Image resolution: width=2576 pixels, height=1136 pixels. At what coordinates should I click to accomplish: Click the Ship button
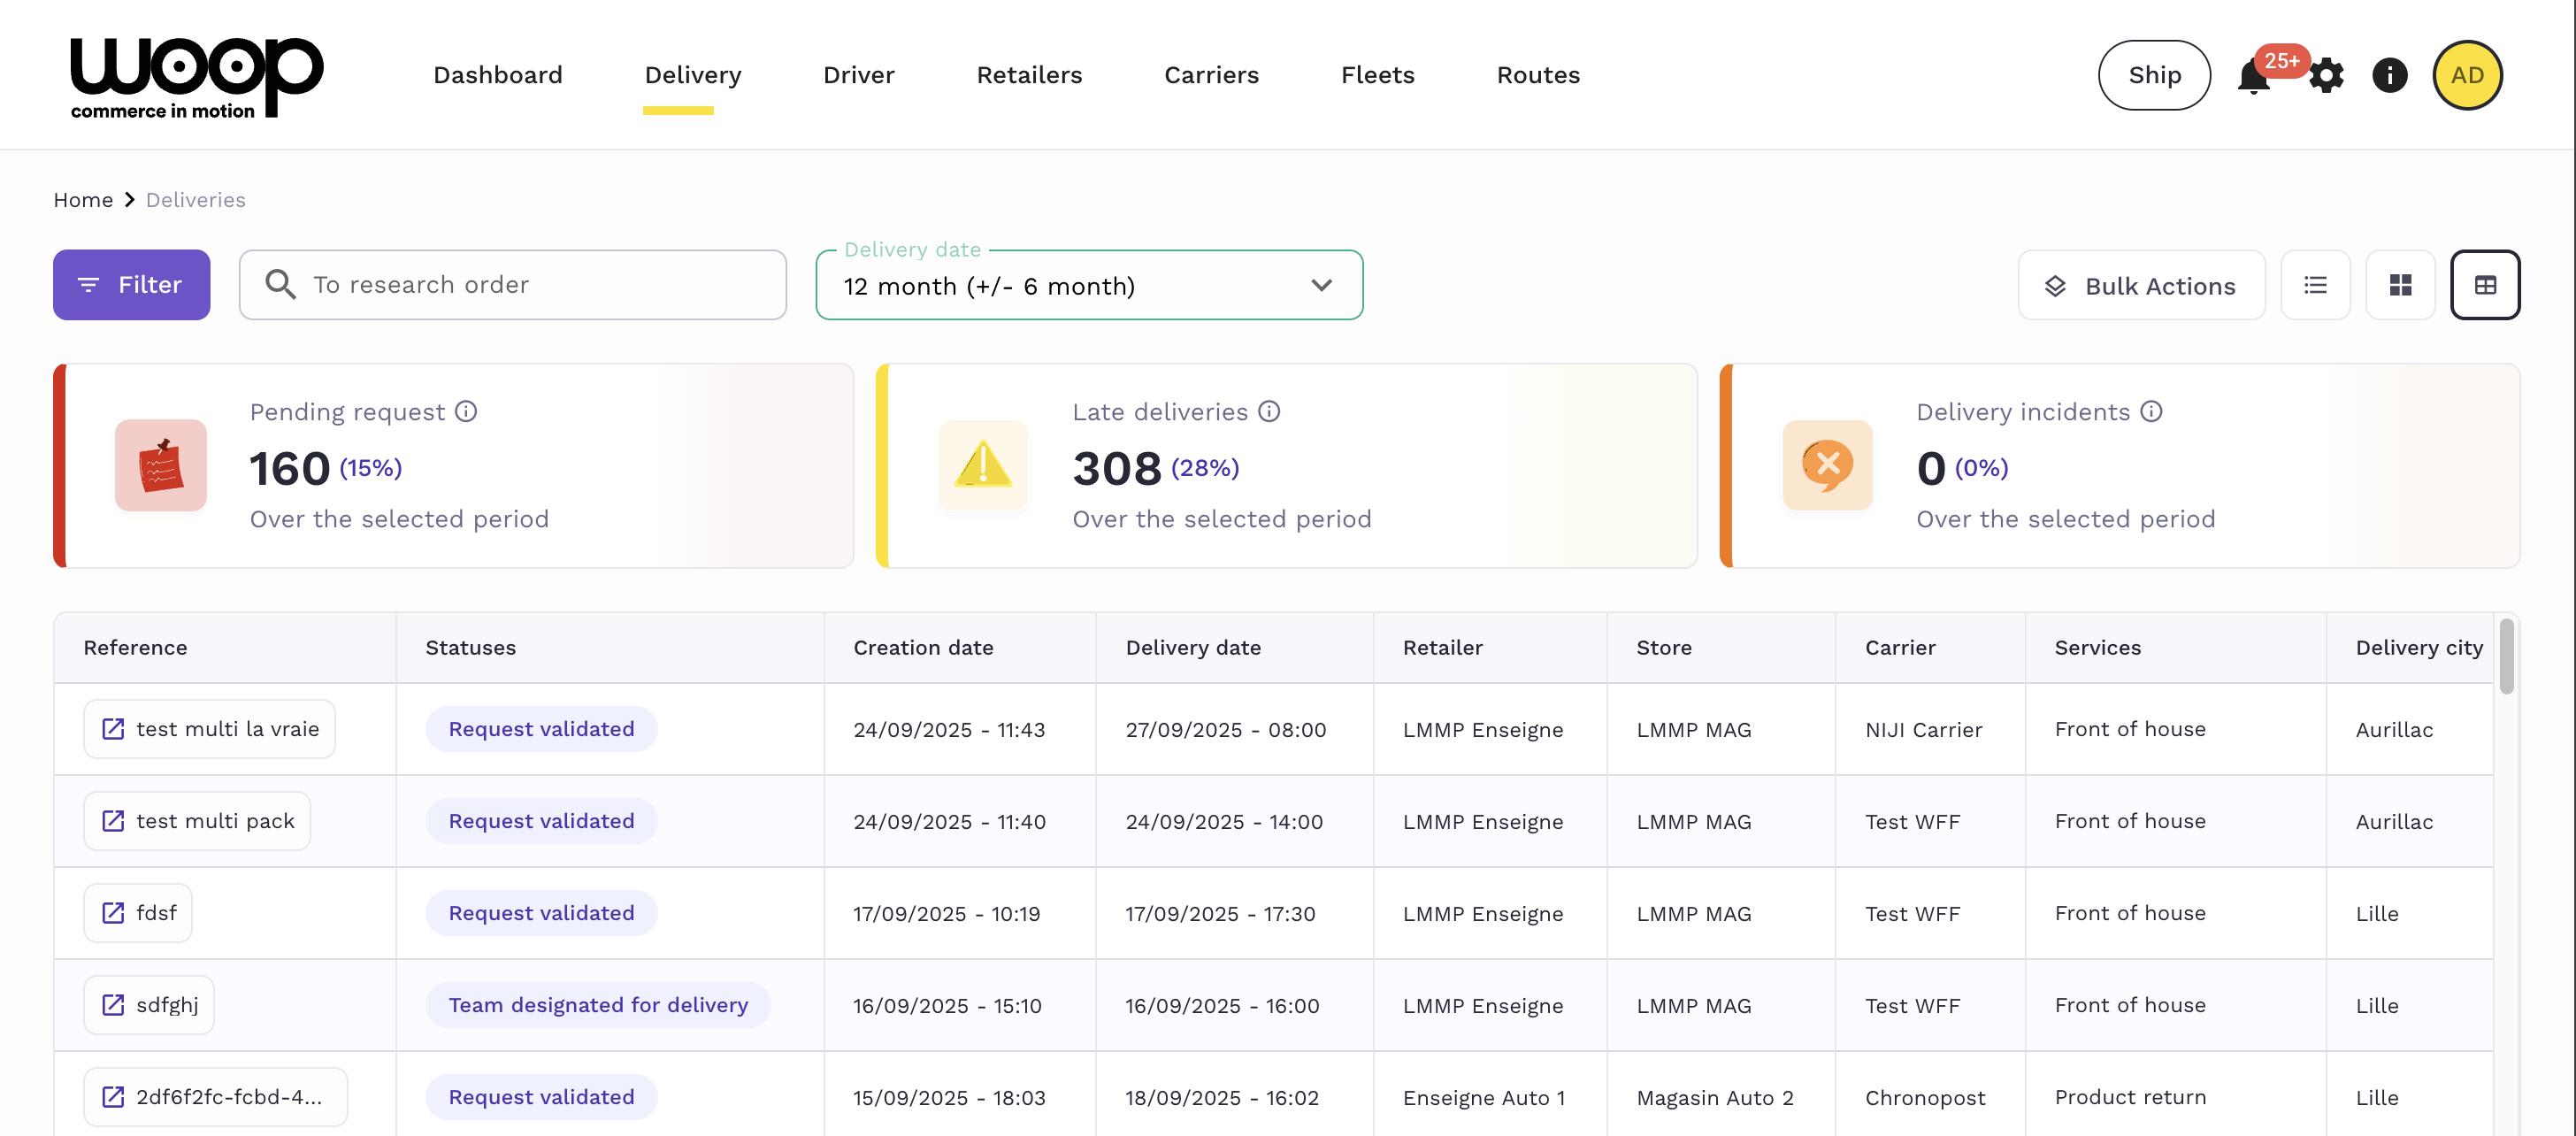pos(2153,76)
